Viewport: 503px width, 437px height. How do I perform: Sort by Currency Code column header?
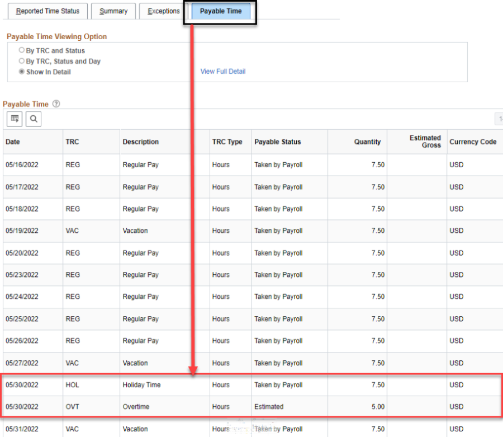pyautogui.click(x=473, y=142)
